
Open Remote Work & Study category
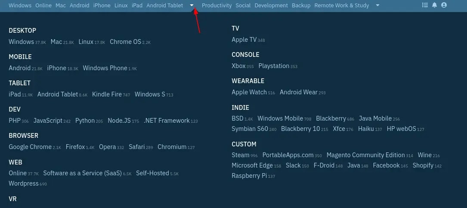342,5
